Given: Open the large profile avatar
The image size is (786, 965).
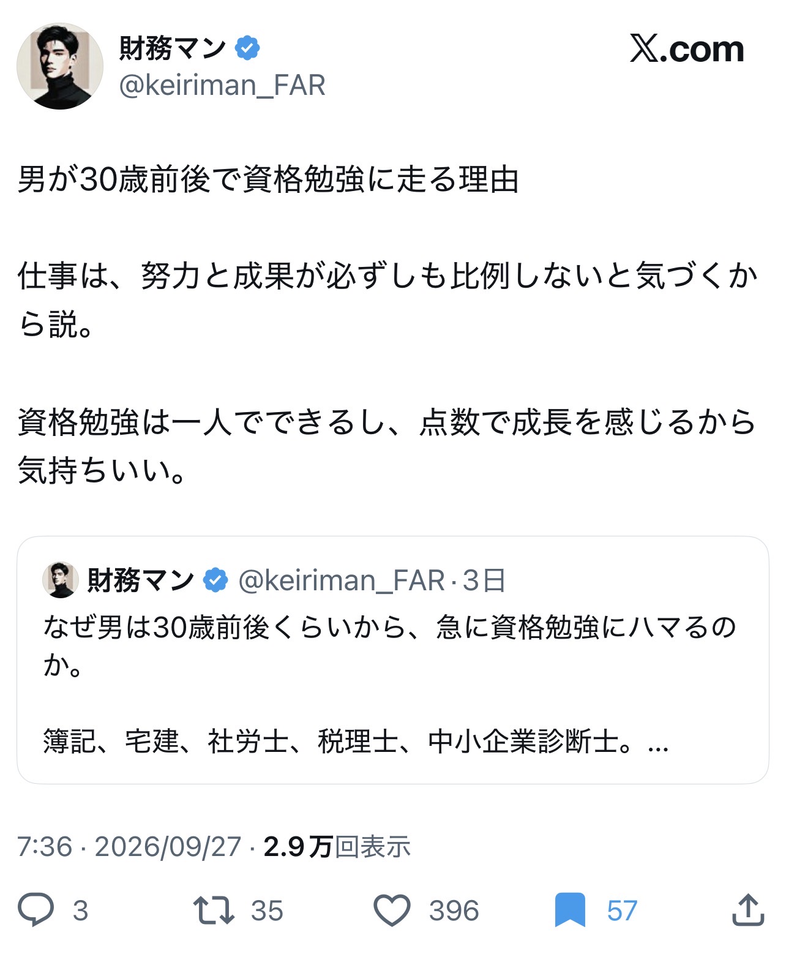Looking at the screenshot, I should coord(59,67).
